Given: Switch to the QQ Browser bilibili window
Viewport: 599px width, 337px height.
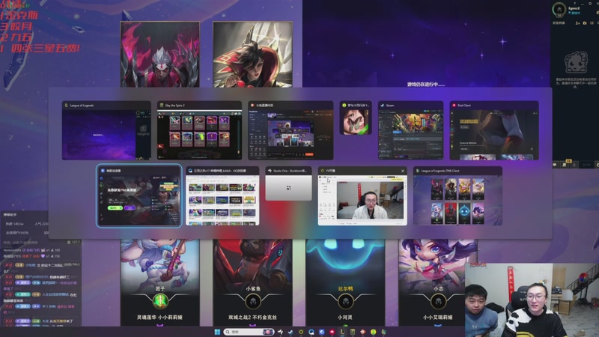Looking at the screenshot, I should pyautogui.click(x=222, y=196).
